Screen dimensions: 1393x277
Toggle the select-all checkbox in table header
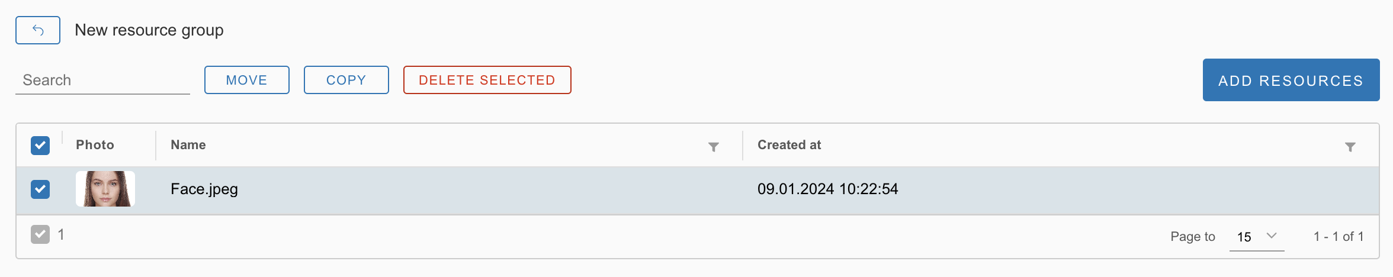(x=40, y=146)
